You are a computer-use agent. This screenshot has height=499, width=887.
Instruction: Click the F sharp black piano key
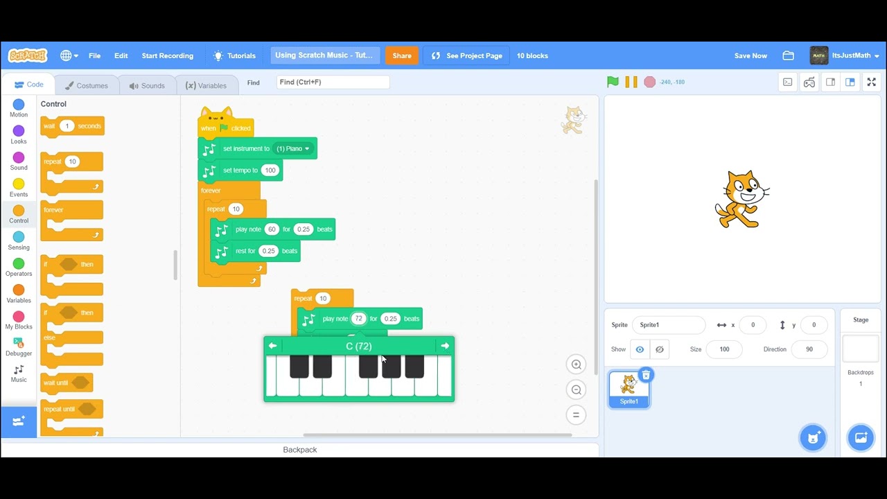pos(369,367)
